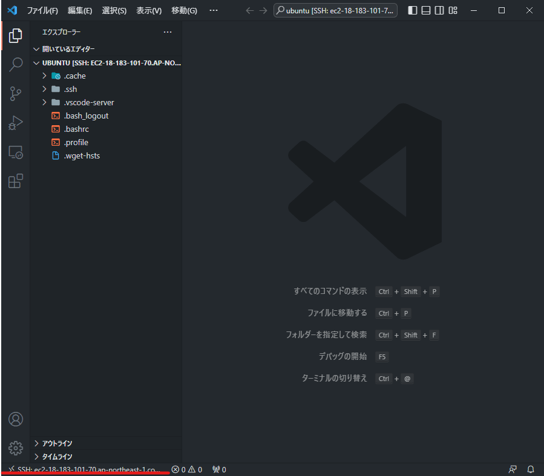Screen dimensions: 544x476
Task: Open the 表示(V) menu
Action: tap(147, 10)
